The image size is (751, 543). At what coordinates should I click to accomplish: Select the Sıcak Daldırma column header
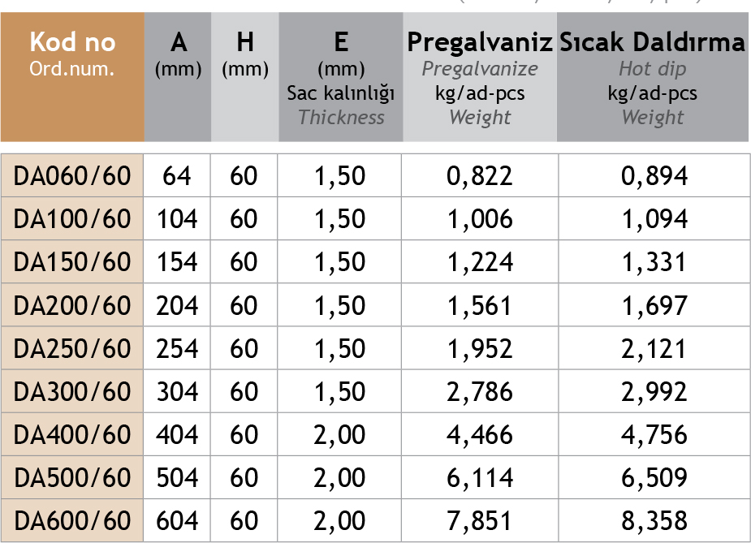coord(653,77)
